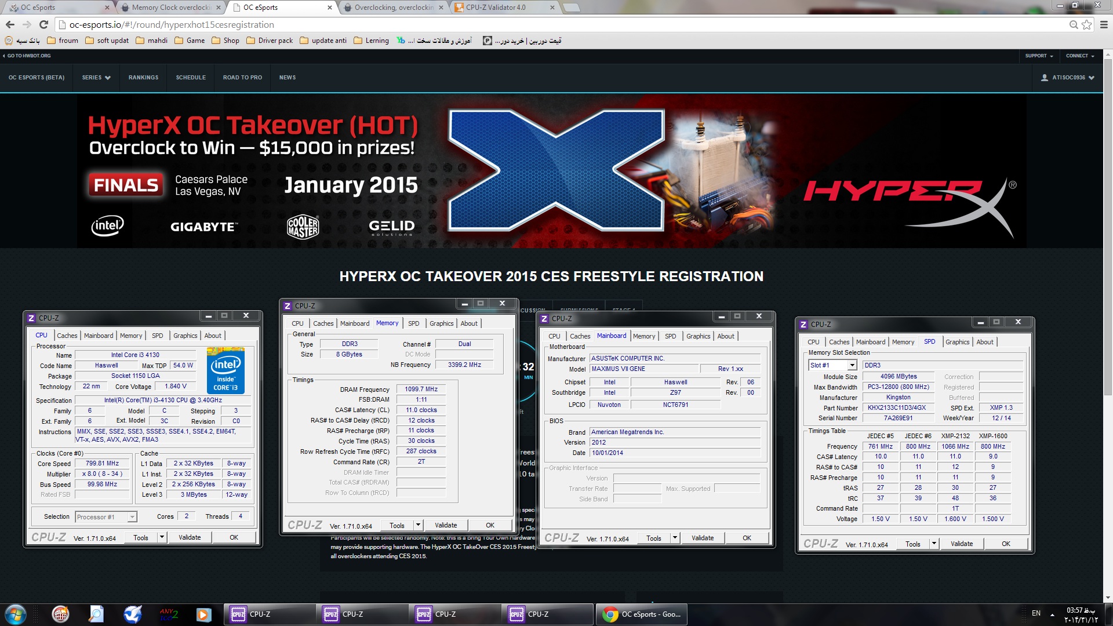1113x626 pixels.
Task: Go back with the browser back arrow
Action: click(10, 24)
